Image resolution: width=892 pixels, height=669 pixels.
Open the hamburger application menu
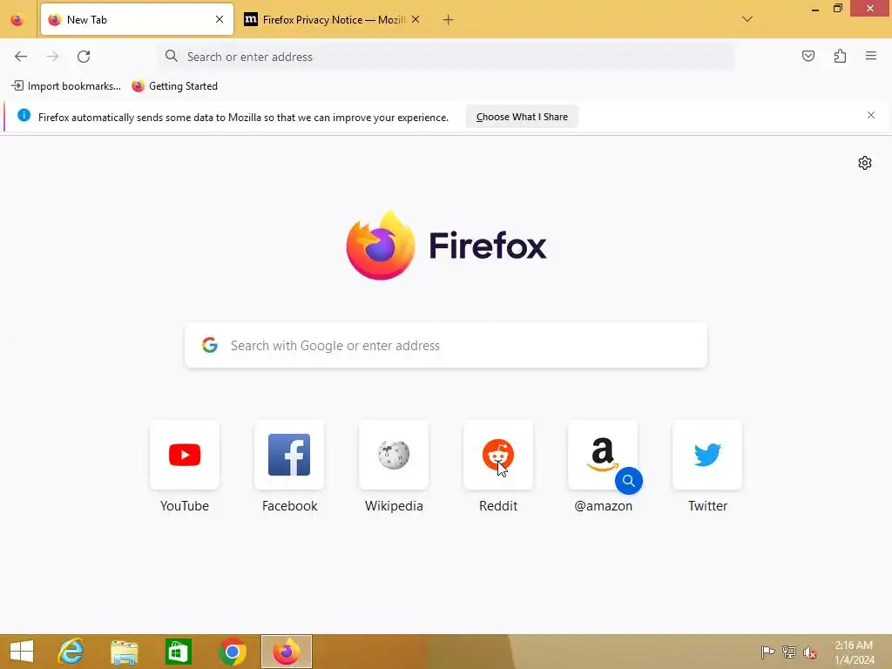tap(870, 56)
